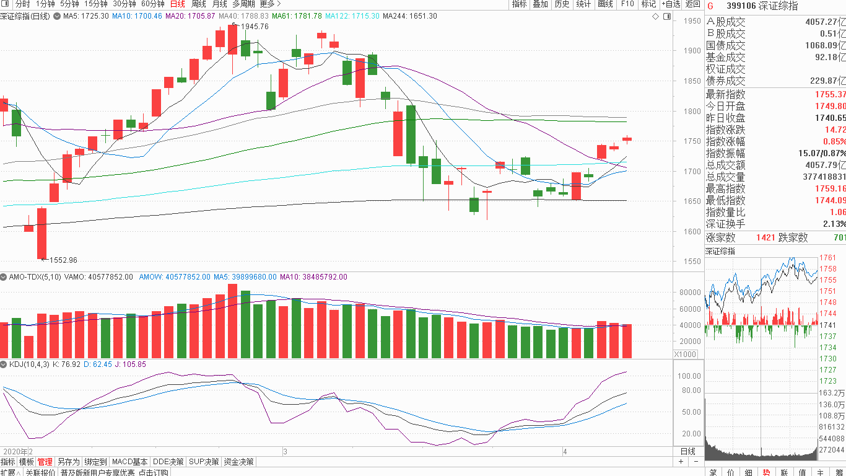Choose the DDE决策 indicator template
The width and height of the screenshot is (846, 476).
pyautogui.click(x=168, y=462)
